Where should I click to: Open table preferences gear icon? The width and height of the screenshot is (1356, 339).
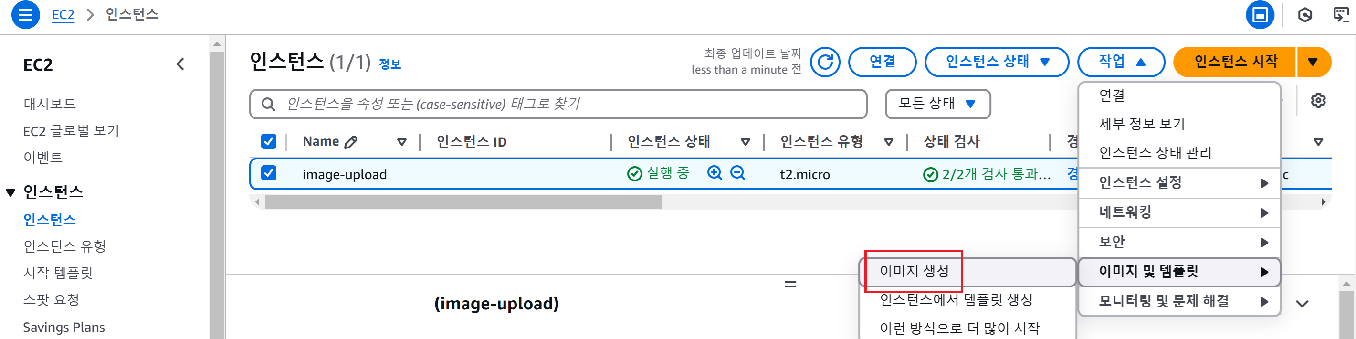point(1318,100)
